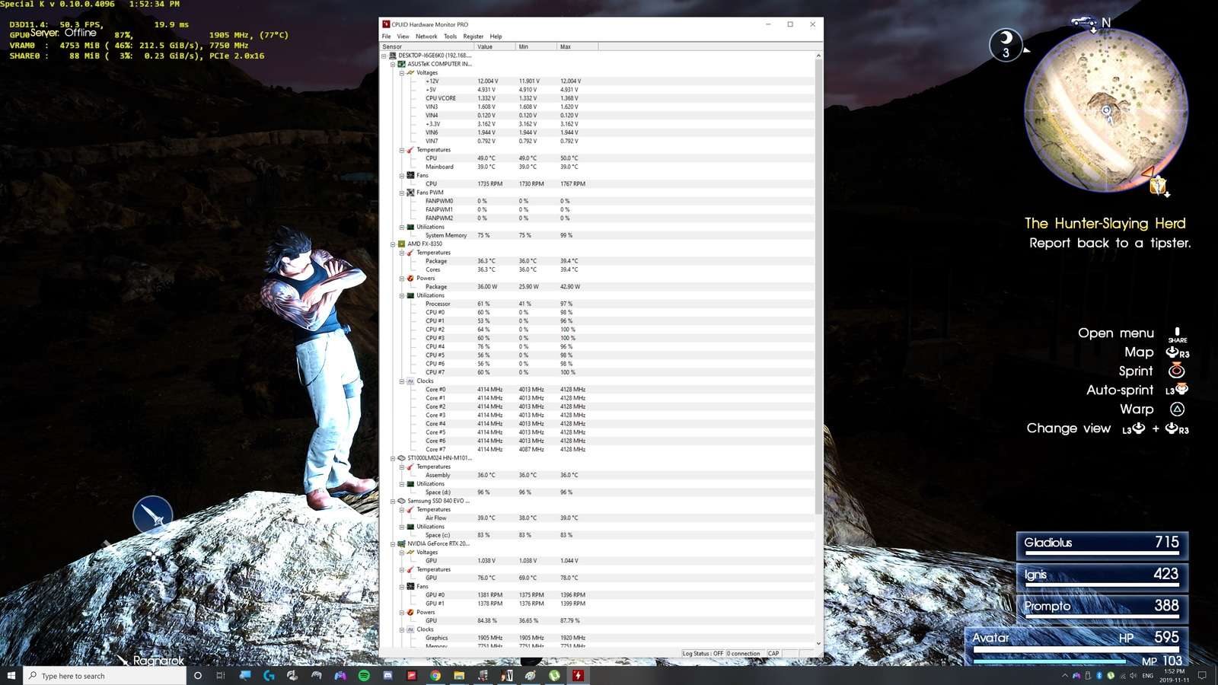Open the View menu

click(x=403, y=37)
